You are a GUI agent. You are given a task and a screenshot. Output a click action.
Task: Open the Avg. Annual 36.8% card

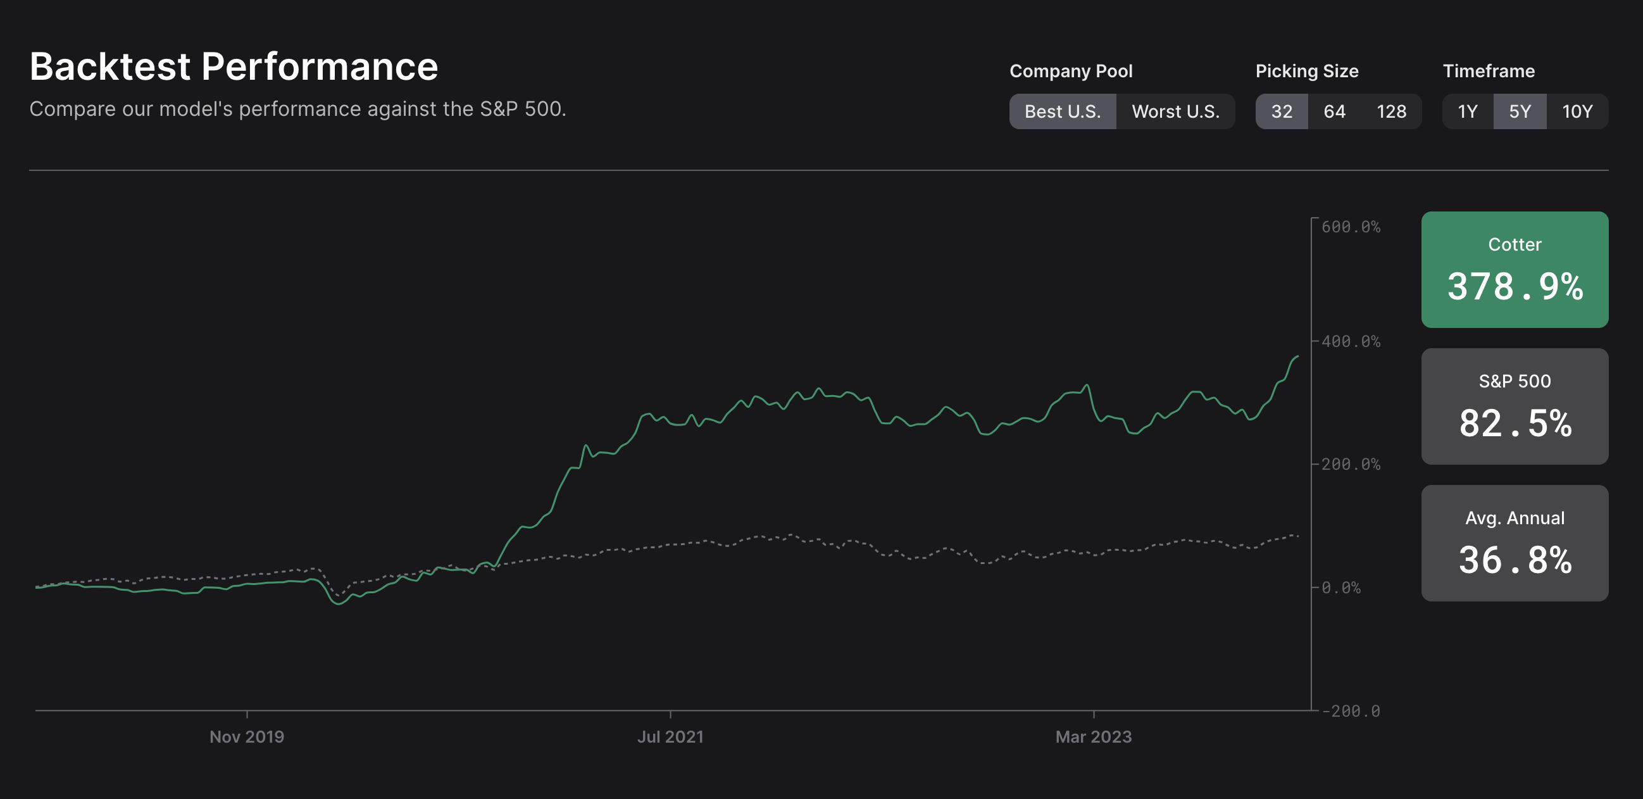1514,543
